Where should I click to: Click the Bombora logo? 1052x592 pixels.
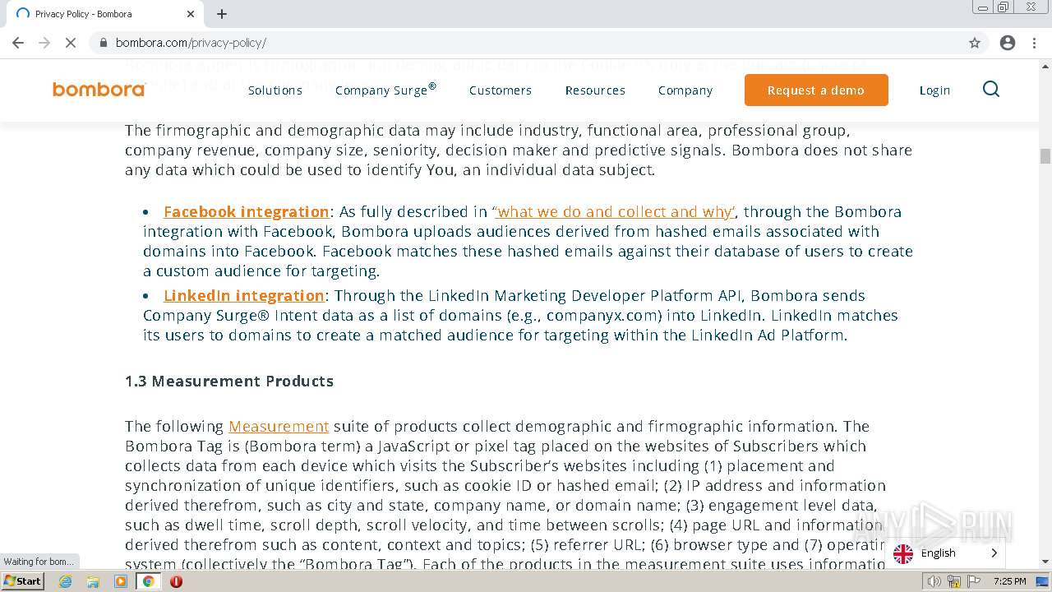tap(99, 90)
